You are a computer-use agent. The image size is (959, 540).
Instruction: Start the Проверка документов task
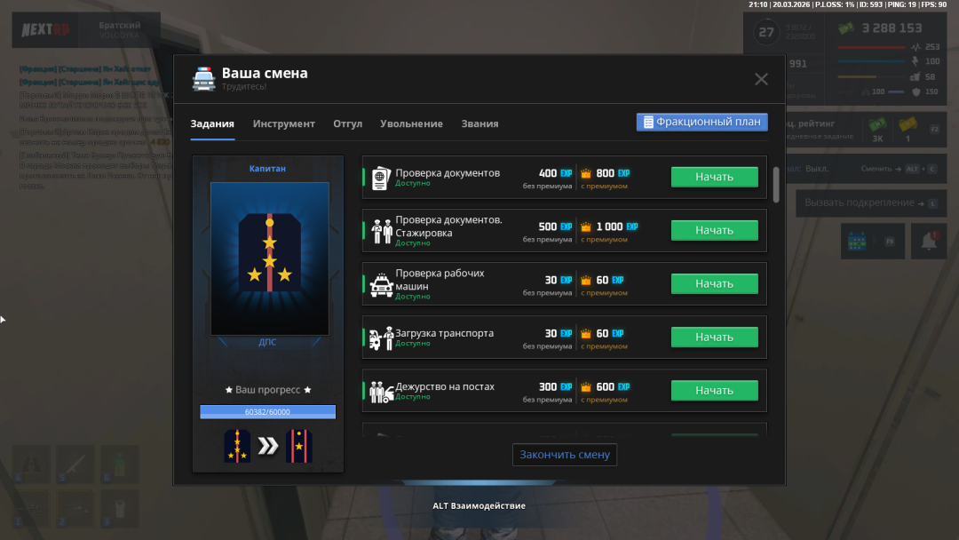(x=714, y=177)
